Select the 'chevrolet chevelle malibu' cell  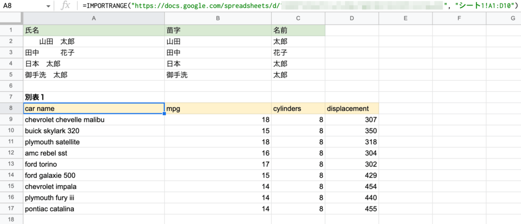pyautogui.click(x=94, y=119)
